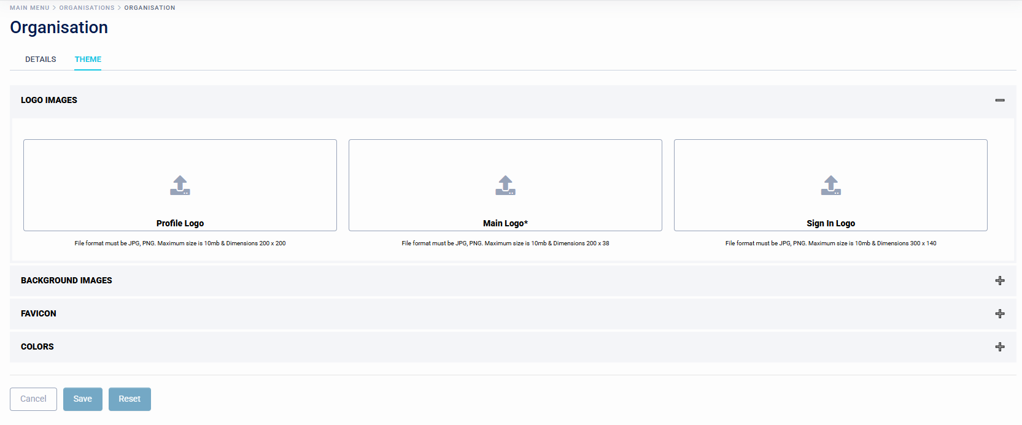Open the Organisations breadcrumb link

(87, 8)
